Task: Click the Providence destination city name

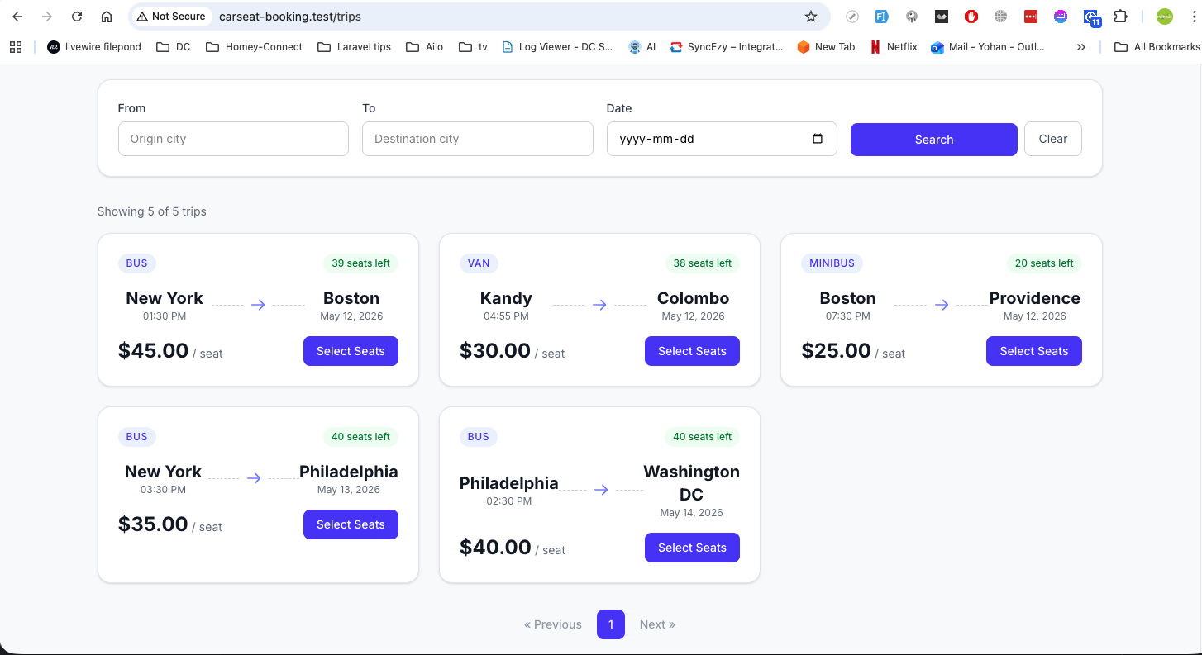Action: pyautogui.click(x=1035, y=298)
